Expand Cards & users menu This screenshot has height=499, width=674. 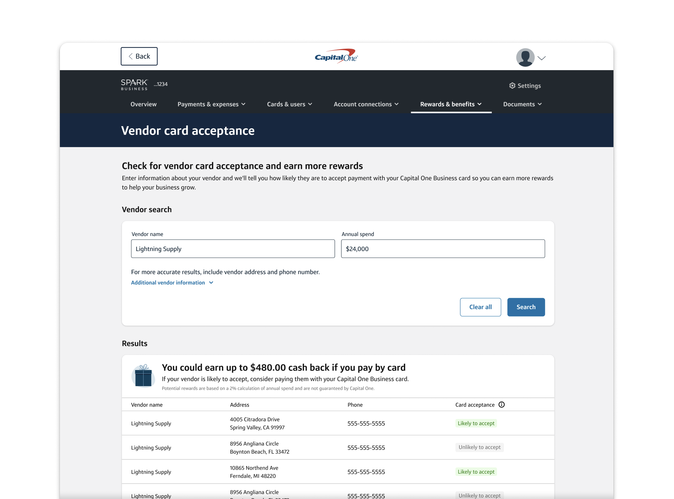(289, 104)
